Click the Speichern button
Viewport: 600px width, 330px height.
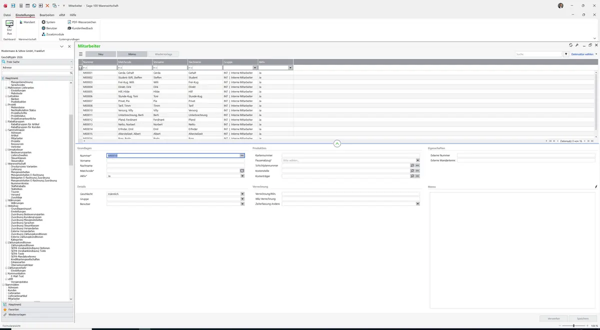pyautogui.click(x=582, y=318)
